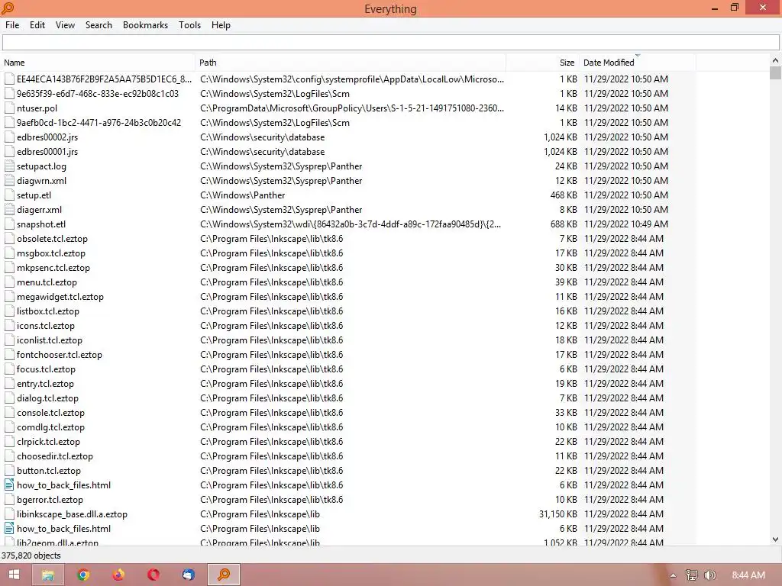The height and width of the screenshot is (586, 782).
Task: Select file icon of snapshot.etl
Action: [x=9, y=224]
